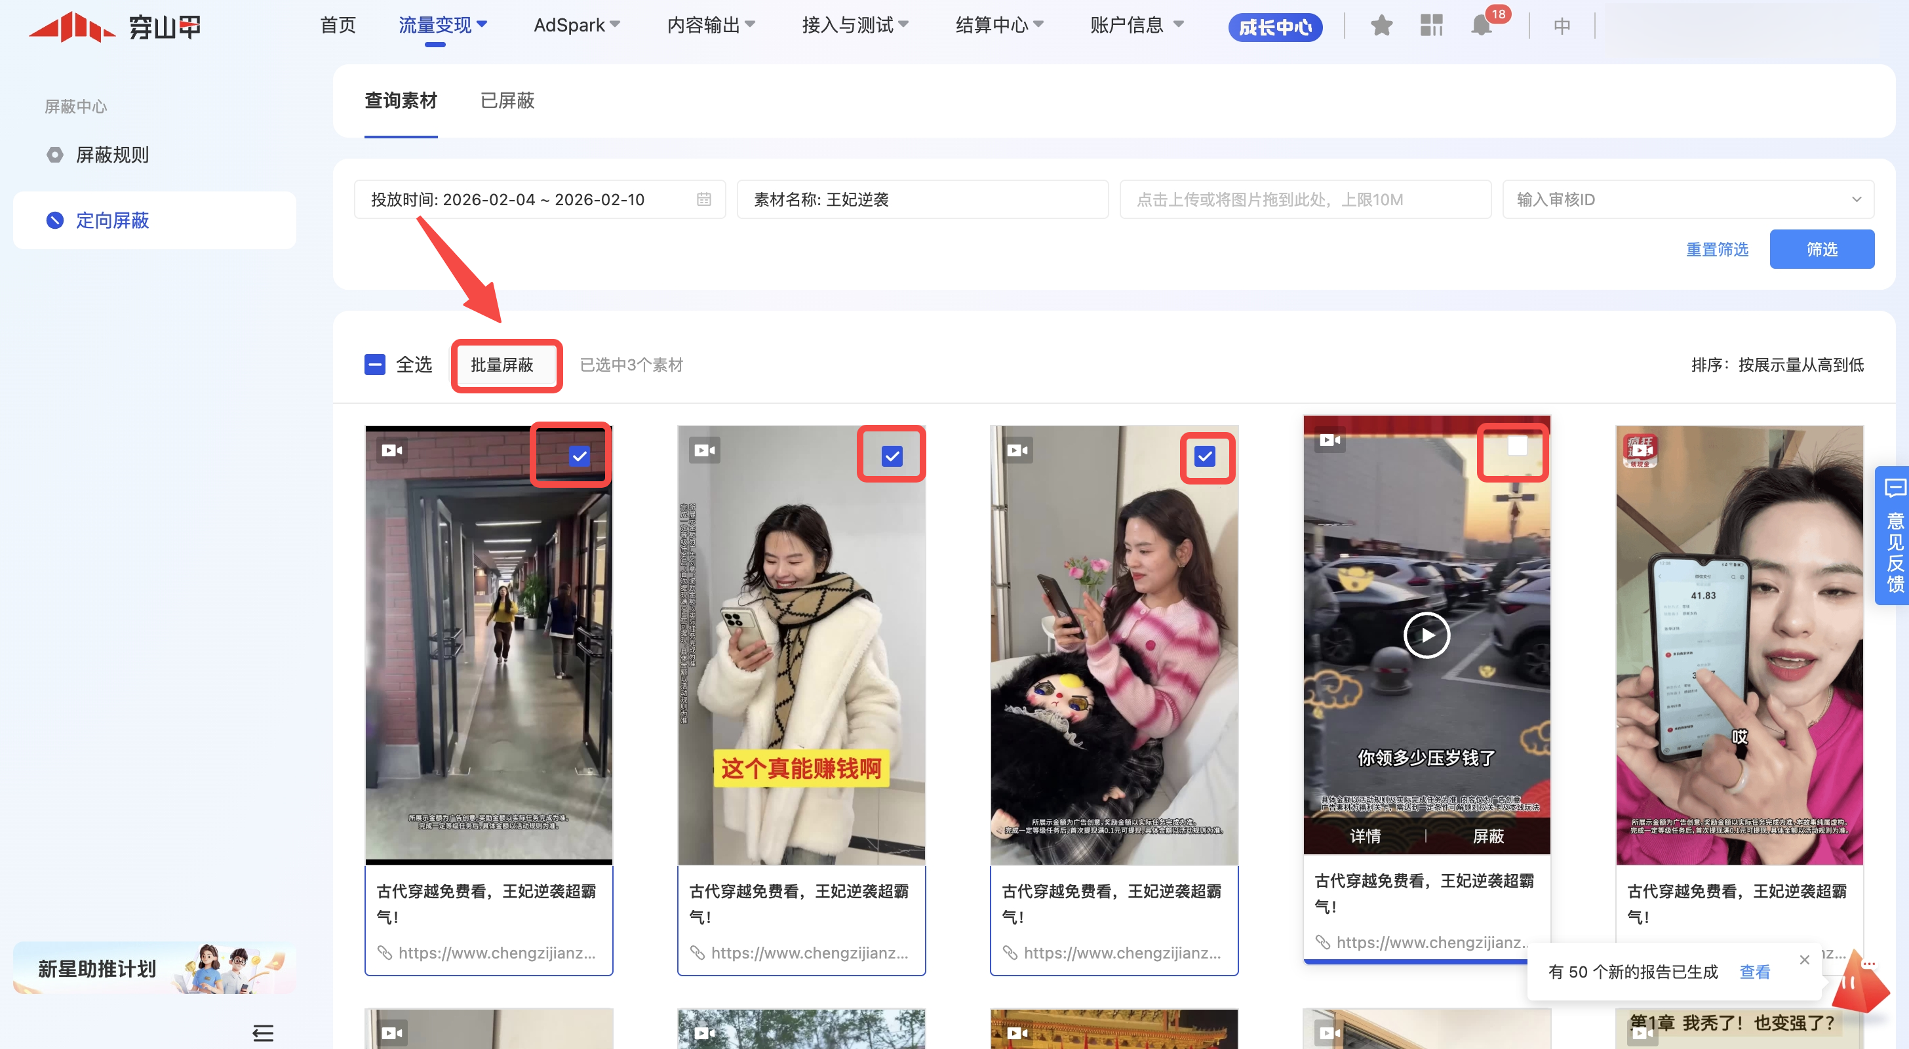
Task: Toggle the 全选 select-all checkbox
Action: [x=375, y=365]
